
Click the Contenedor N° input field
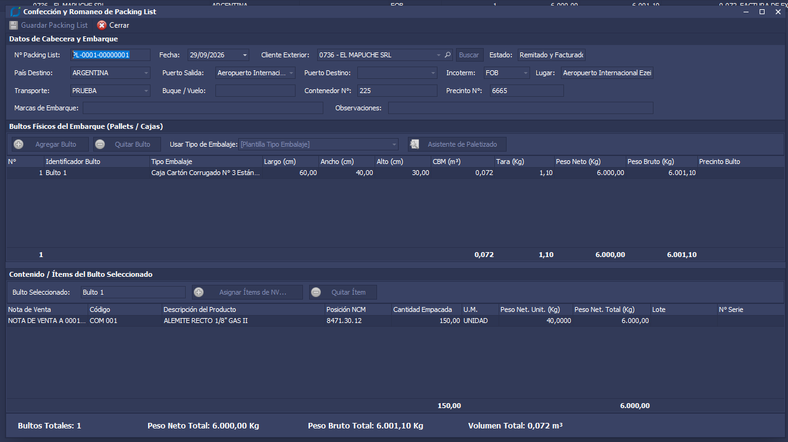(397, 91)
